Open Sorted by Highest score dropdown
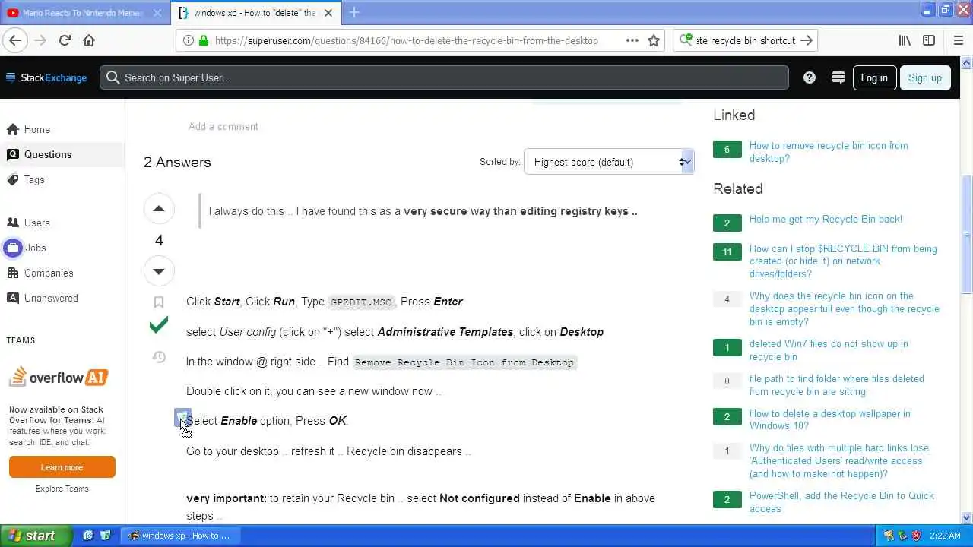Viewport: 973px width, 547px height. [608, 162]
